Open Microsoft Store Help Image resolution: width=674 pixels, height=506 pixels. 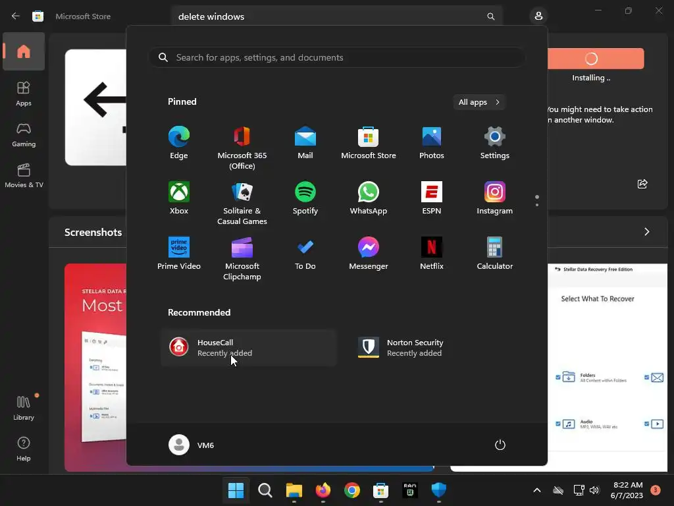point(24,449)
